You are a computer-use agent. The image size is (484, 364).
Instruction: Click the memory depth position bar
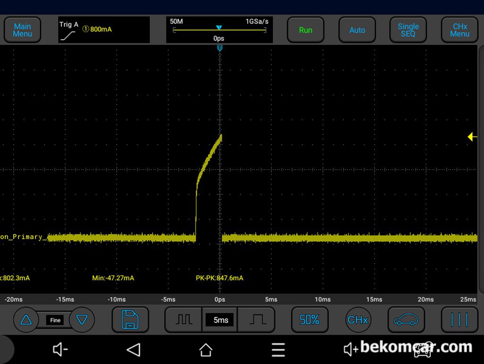coord(219,30)
